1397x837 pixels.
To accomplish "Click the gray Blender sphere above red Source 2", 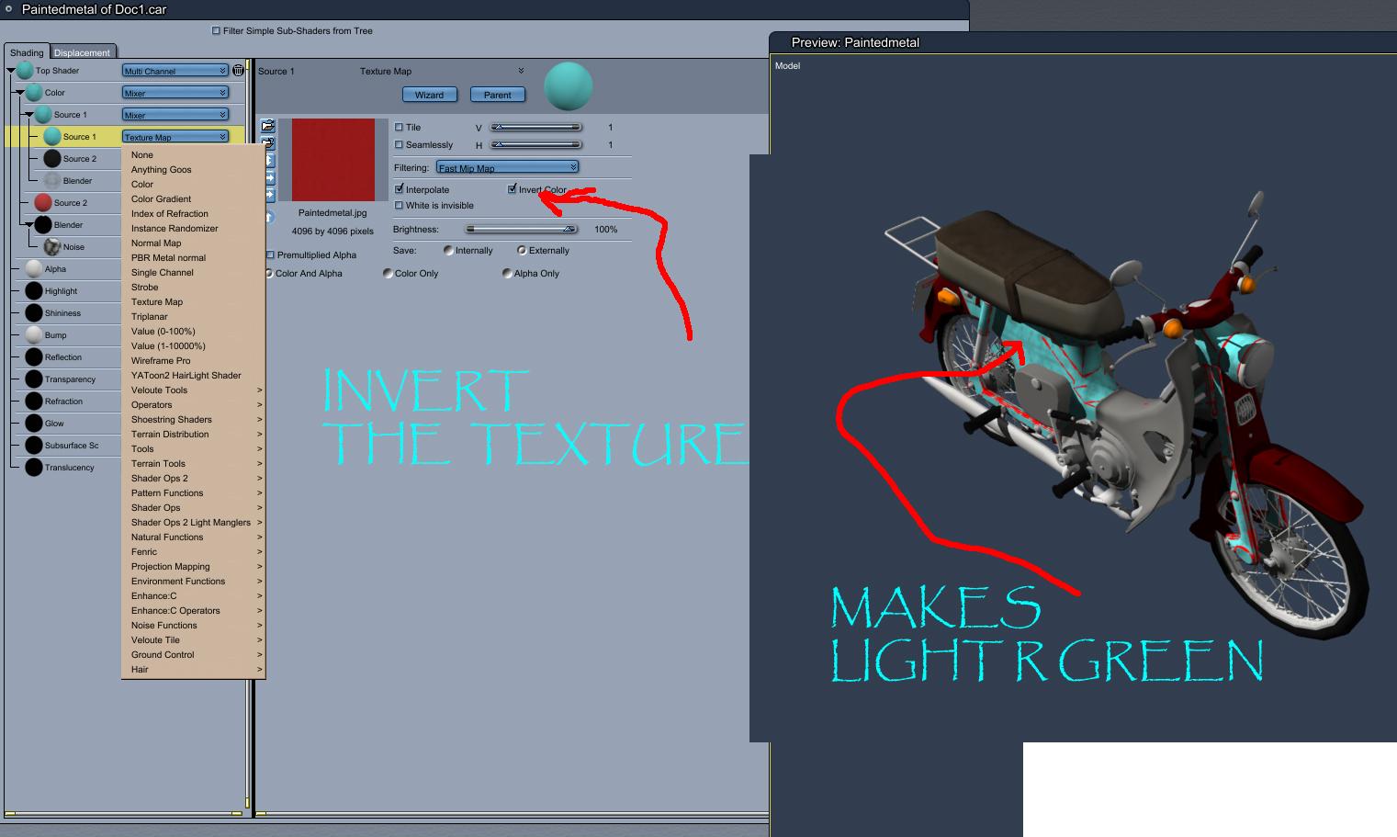I will 52,181.
